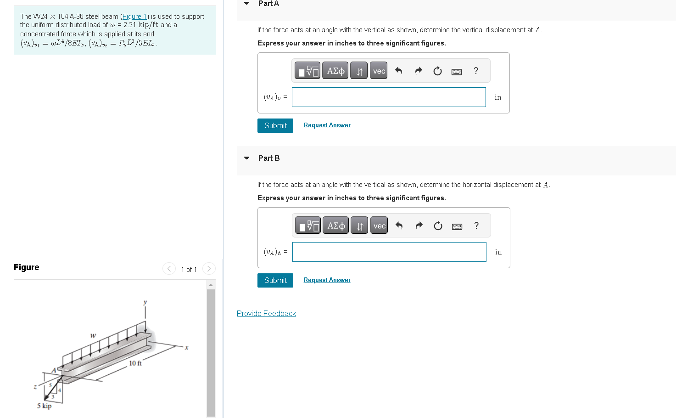Expand the Figure 1 link in the problem statement
Image resolution: width=676 pixels, height=418 pixels.
click(134, 16)
